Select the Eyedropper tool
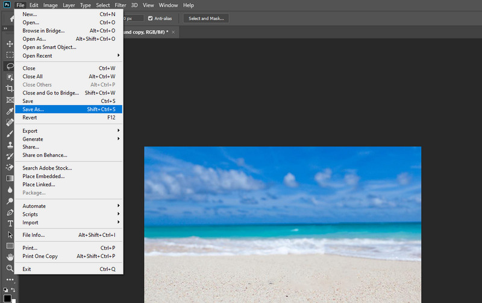 (x=10, y=111)
